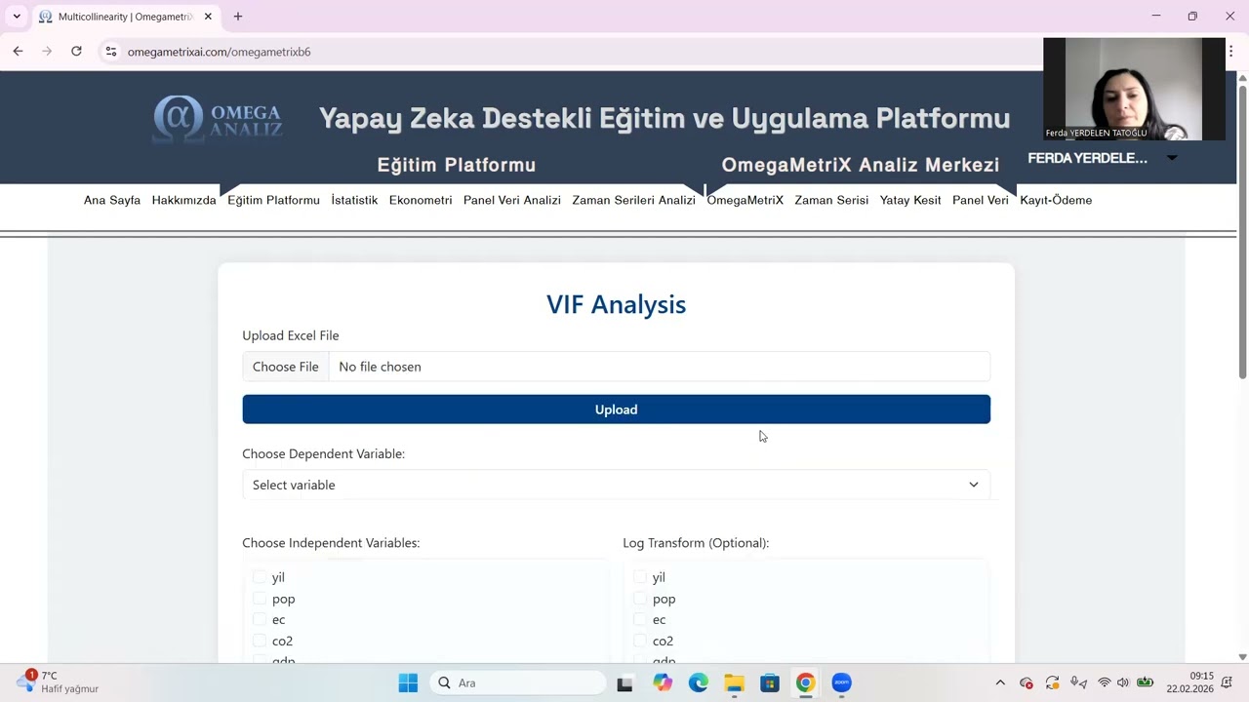
Task: Click the 'VIF Analysis' heading
Action: click(x=616, y=304)
